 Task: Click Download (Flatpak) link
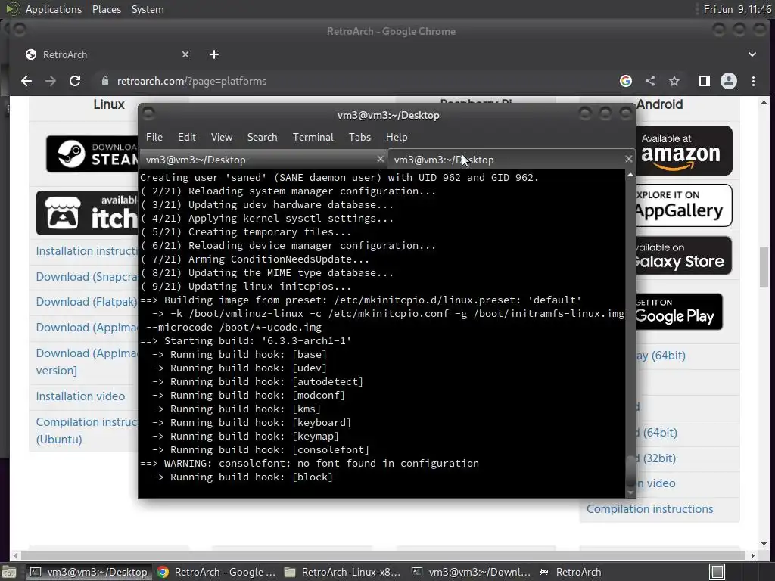click(86, 302)
